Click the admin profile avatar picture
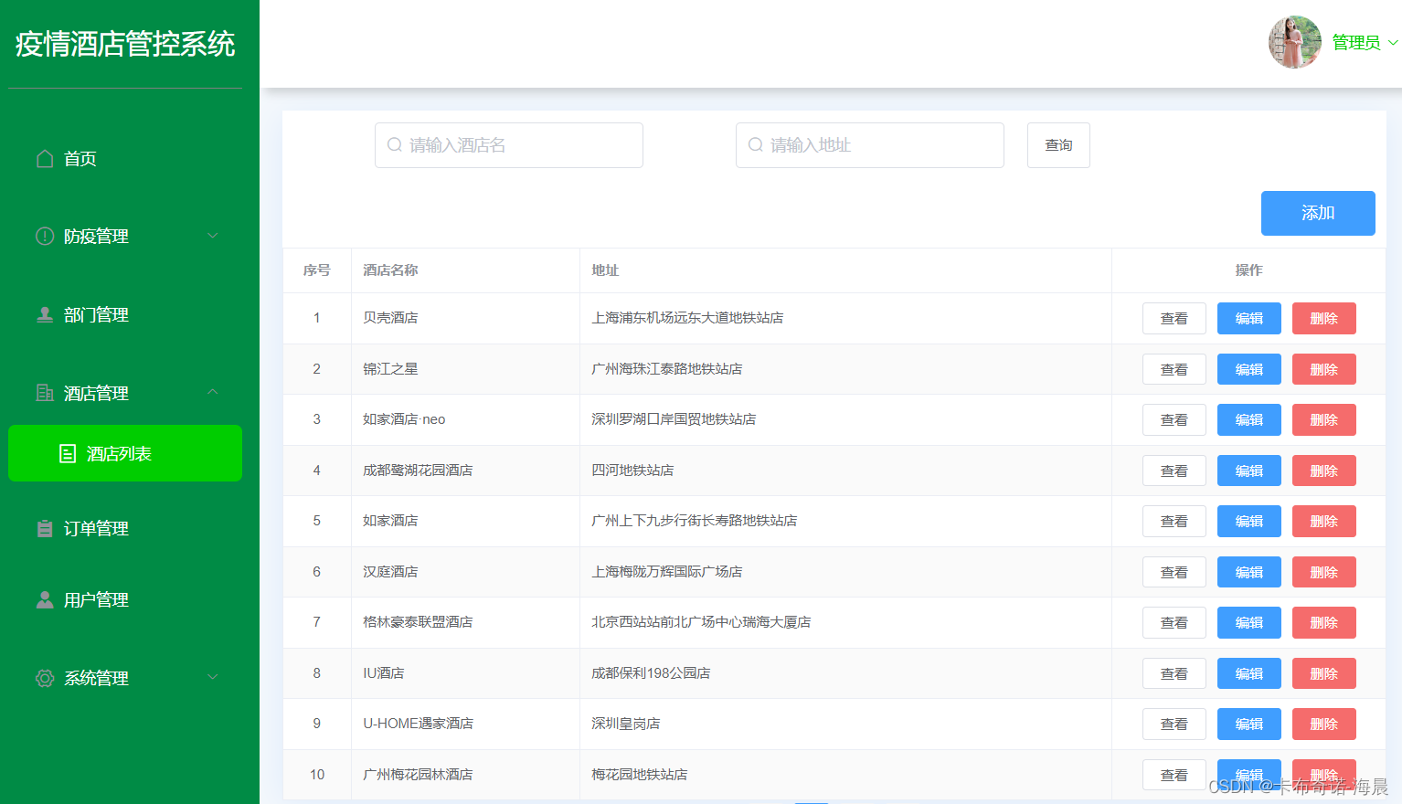The width and height of the screenshot is (1402, 804). point(1294,41)
